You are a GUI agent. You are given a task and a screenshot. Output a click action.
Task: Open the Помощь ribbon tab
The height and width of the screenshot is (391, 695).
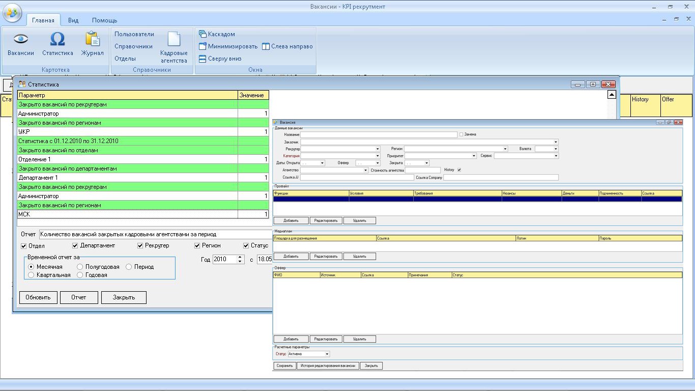[104, 20]
